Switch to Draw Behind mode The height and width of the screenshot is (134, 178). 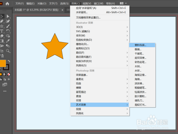5,79
